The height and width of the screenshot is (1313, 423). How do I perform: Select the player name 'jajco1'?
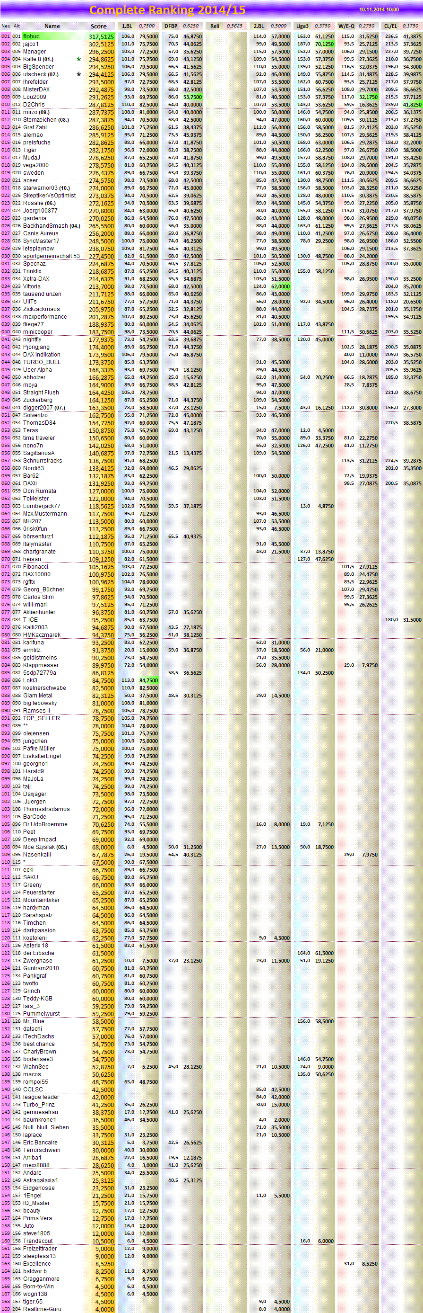point(31,45)
